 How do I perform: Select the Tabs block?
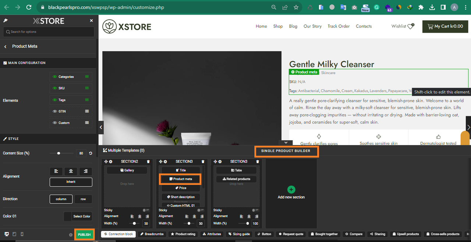click(x=237, y=170)
